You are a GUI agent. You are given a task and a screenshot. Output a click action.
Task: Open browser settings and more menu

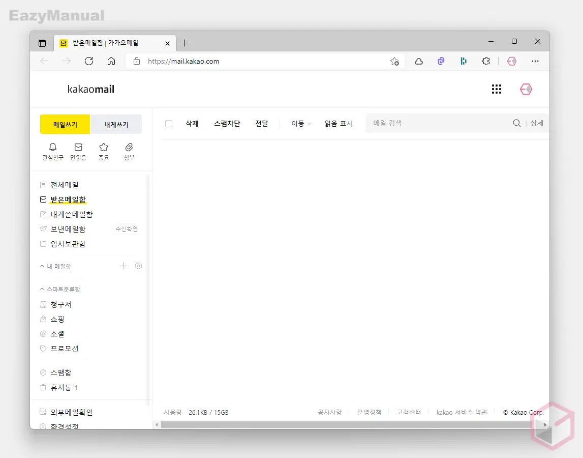535,61
